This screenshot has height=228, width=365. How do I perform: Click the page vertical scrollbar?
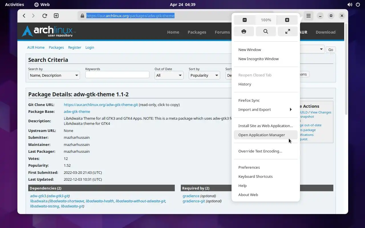(346, 69)
